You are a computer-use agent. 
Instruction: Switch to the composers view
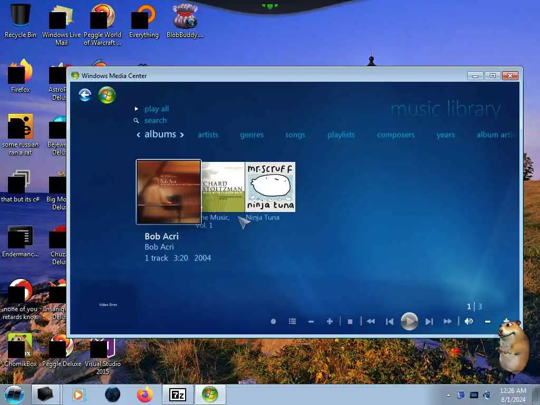(x=396, y=134)
